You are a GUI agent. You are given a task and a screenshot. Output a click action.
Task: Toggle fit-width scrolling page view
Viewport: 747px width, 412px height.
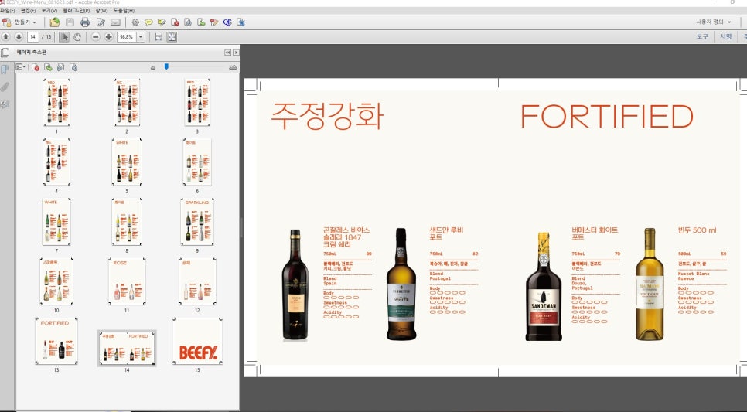159,36
